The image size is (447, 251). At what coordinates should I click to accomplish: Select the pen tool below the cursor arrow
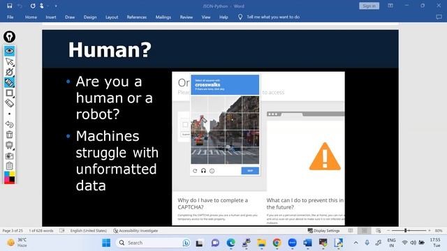[9, 72]
